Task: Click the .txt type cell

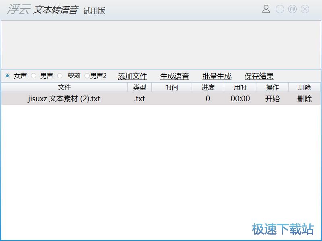Action: coord(139,98)
